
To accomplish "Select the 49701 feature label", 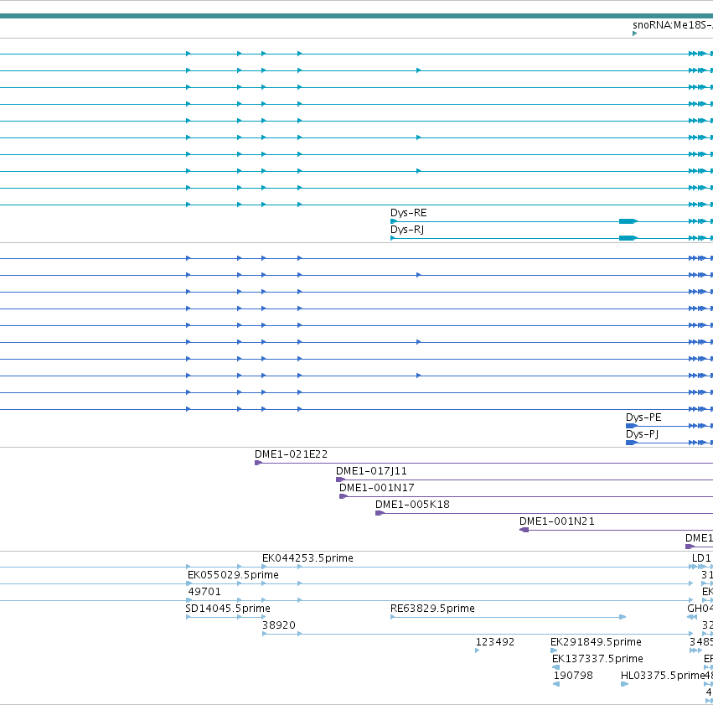I will (x=204, y=592).
